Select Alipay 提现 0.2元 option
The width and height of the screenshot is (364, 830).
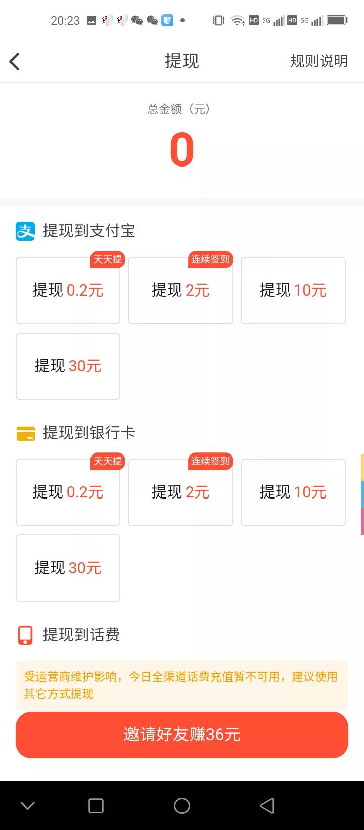(68, 290)
